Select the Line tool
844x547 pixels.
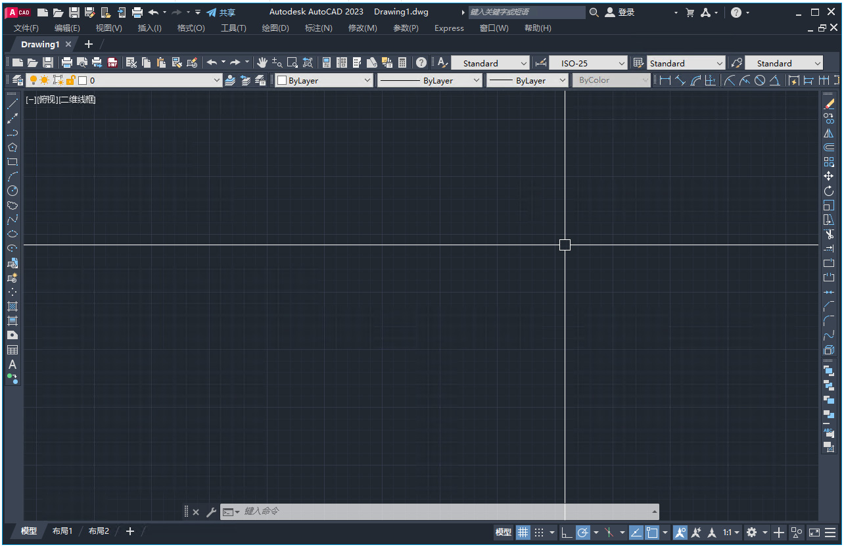[12, 103]
